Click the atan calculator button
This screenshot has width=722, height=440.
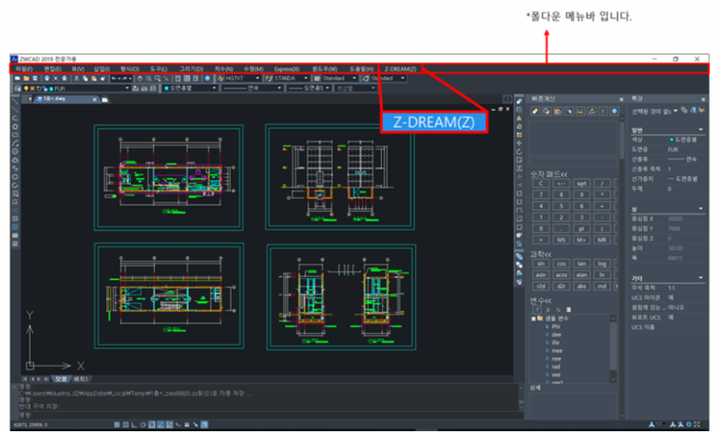[582, 275]
